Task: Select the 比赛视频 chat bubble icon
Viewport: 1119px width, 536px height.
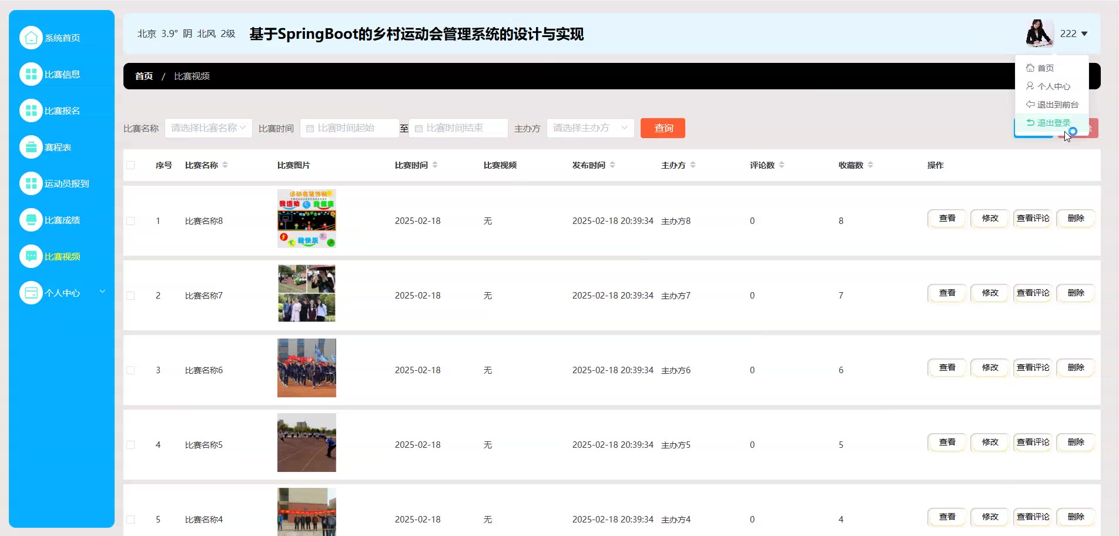Action: click(31, 256)
